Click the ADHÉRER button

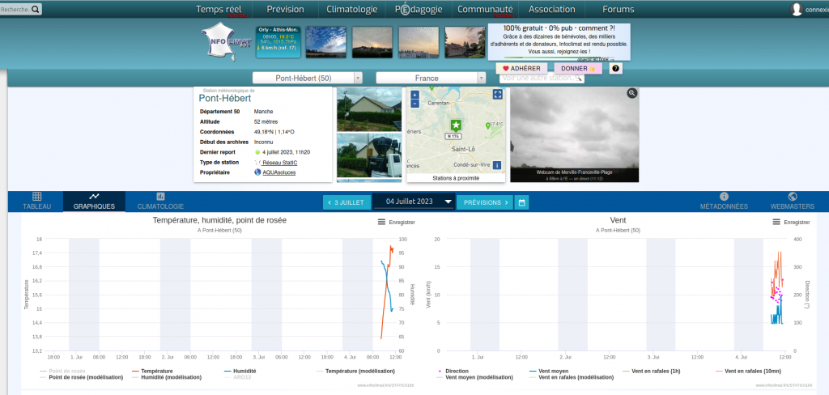click(521, 69)
